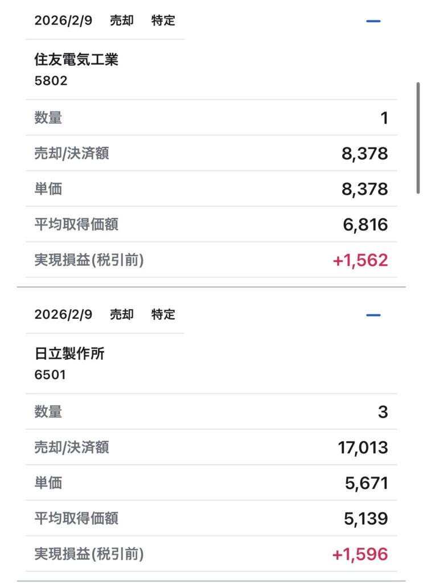Collapse the 日立製作所 sale record
This screenshot has height=583, width=423.
coord(373,315)
